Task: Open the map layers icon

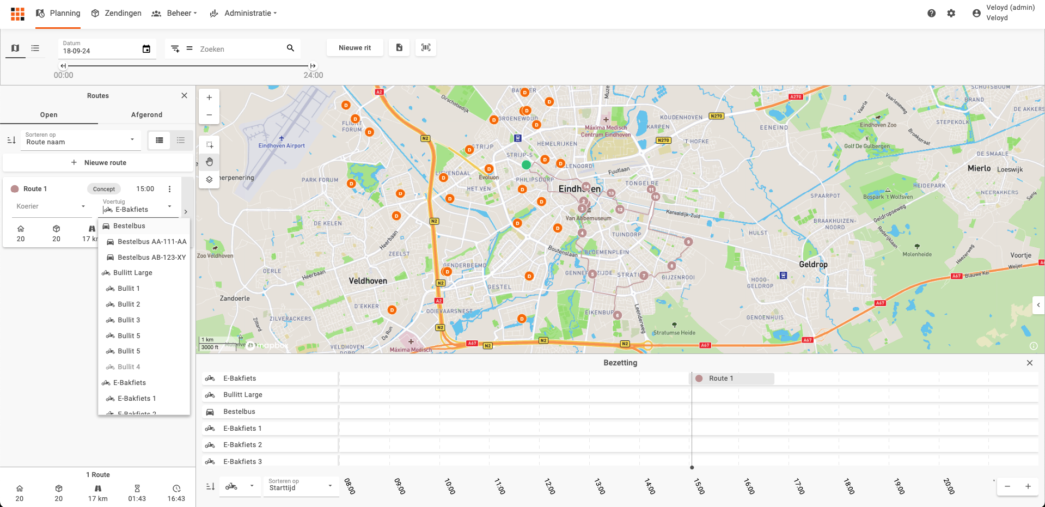Action: pos(209,180)
